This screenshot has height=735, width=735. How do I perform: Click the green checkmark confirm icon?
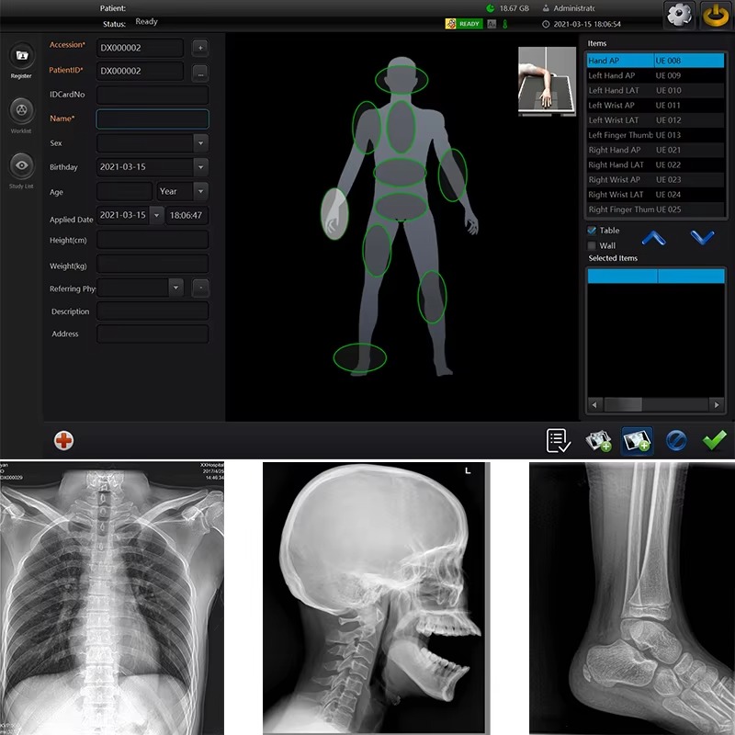714,441
